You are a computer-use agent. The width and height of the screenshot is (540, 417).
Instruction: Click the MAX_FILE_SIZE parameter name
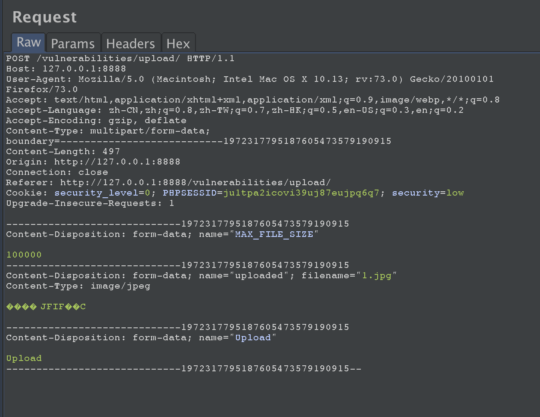[274, 234]
